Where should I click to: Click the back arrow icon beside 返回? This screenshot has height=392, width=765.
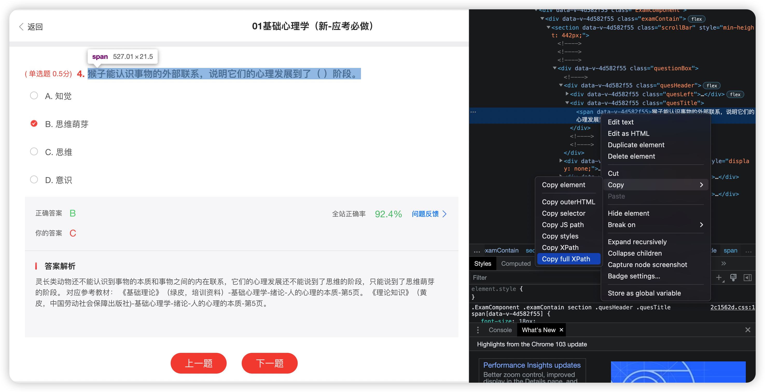tap(21, 27)
